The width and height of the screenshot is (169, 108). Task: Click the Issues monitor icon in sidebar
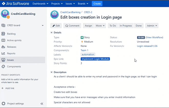pos(3,60)
